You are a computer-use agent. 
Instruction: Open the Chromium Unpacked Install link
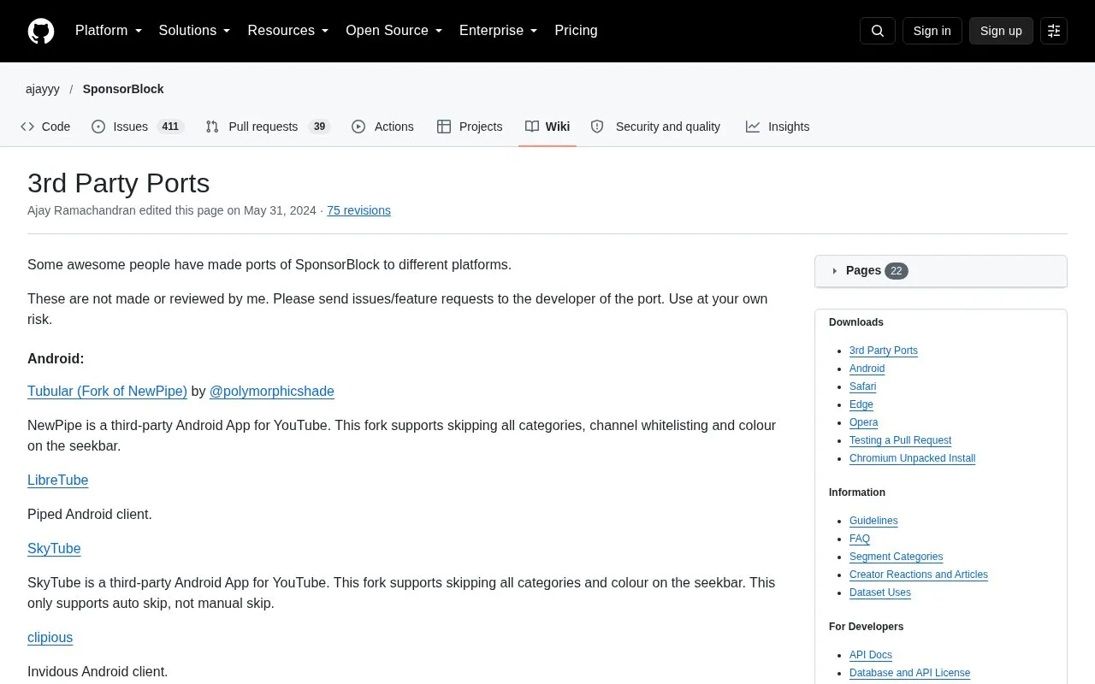tap(912, 458)
